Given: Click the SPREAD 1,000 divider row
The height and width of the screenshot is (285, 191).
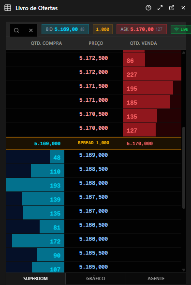Looking at the screenshot, I should 93,143.
